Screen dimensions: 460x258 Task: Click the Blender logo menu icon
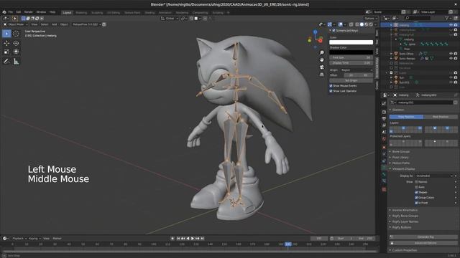pyautogui.click(x=4, y=12)
